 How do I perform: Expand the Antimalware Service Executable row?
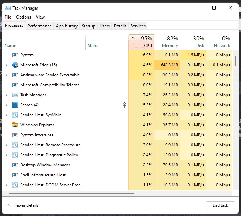pyautogui.click(x=7, y=75)
